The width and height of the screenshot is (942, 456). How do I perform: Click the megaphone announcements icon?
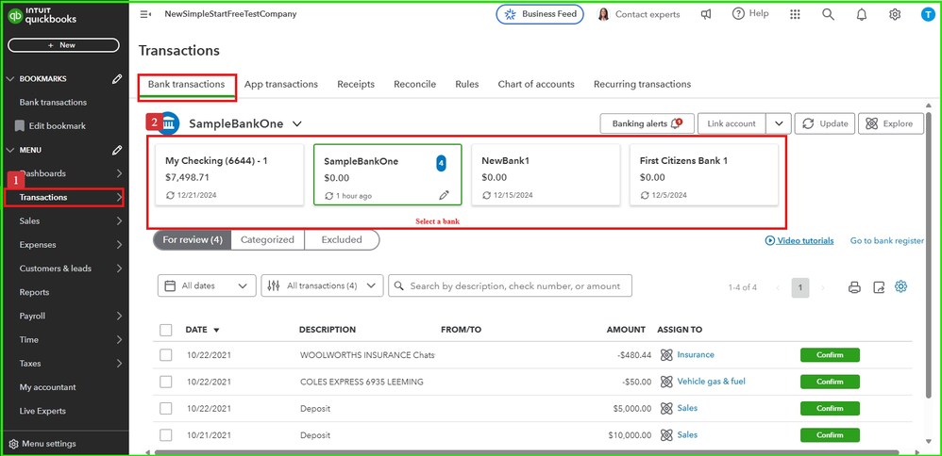pyautogui.click(x=706, y=15)
